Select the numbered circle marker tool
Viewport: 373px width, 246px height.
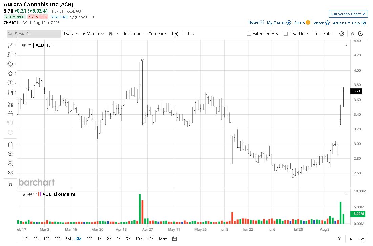click(x=10, y=83)
